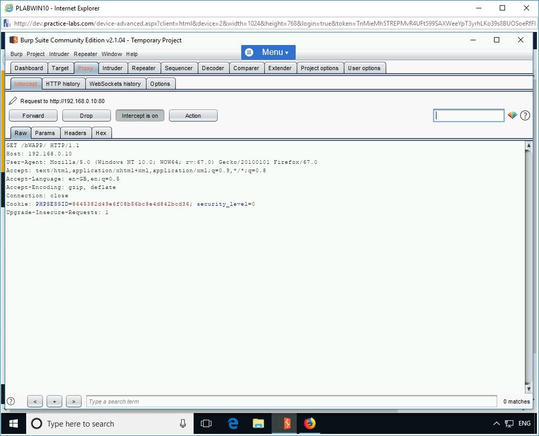
Task: Click the pencil edit icon beside the request description
Action: click(13, 101)
